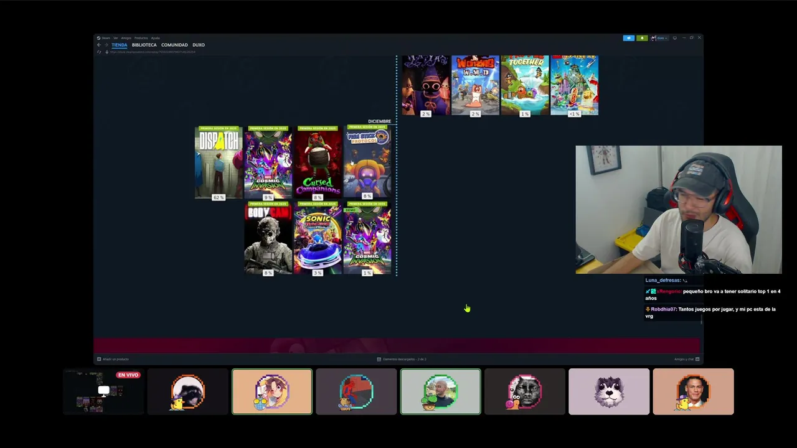Open the Ayuda menu

[155, 38]
